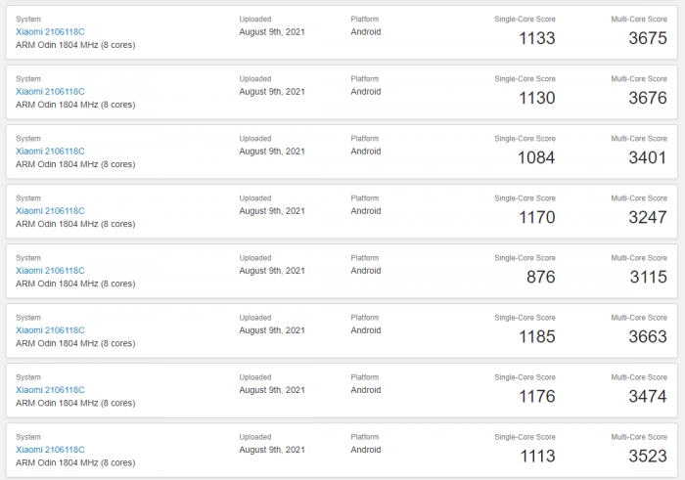Click the multi-core score 3663

tap(648, 337)
